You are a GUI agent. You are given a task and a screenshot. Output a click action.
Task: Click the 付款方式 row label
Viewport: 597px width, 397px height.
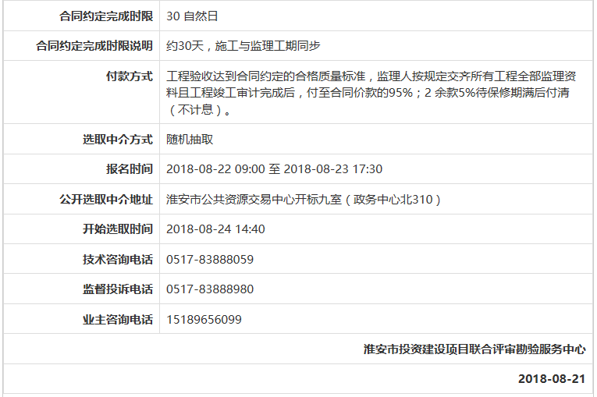coord(129,76)
